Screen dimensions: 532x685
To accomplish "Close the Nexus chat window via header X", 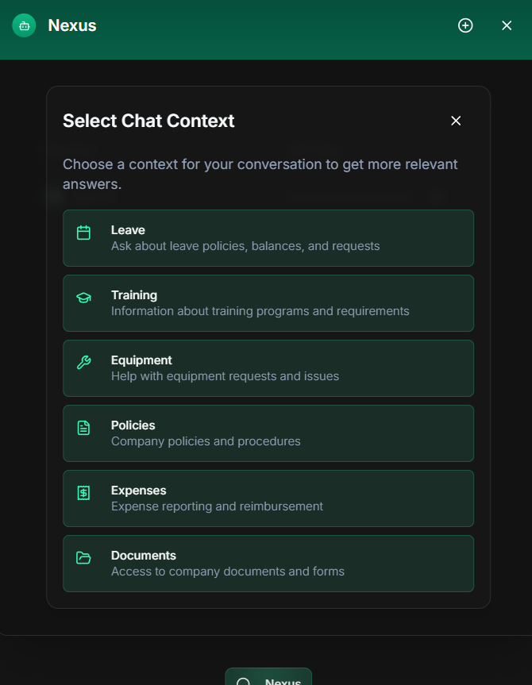I will tap(507, 25).
